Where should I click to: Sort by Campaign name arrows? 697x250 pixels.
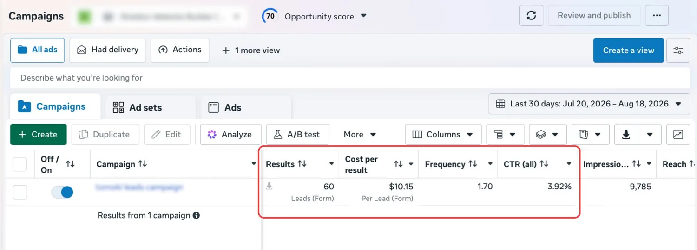point(143,164)
